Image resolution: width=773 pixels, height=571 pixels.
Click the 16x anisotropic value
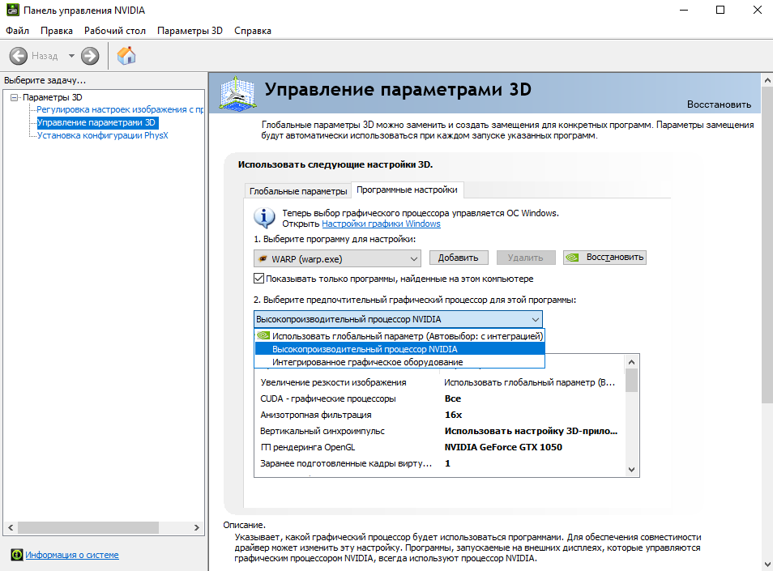(453, 415)
